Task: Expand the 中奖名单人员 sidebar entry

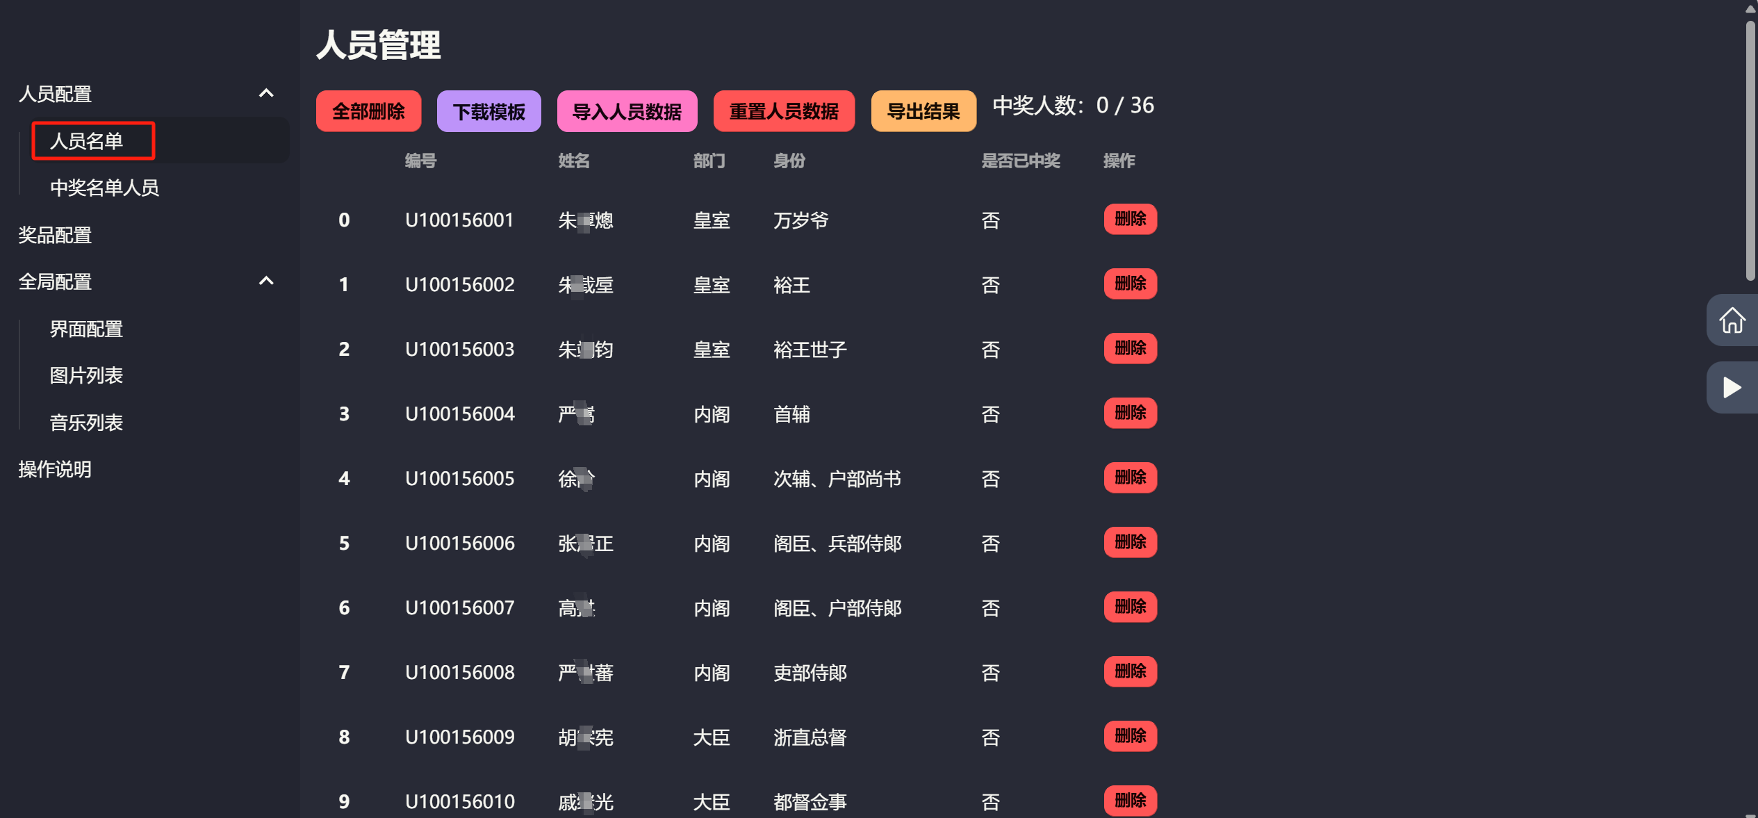Action: (104, 187)
